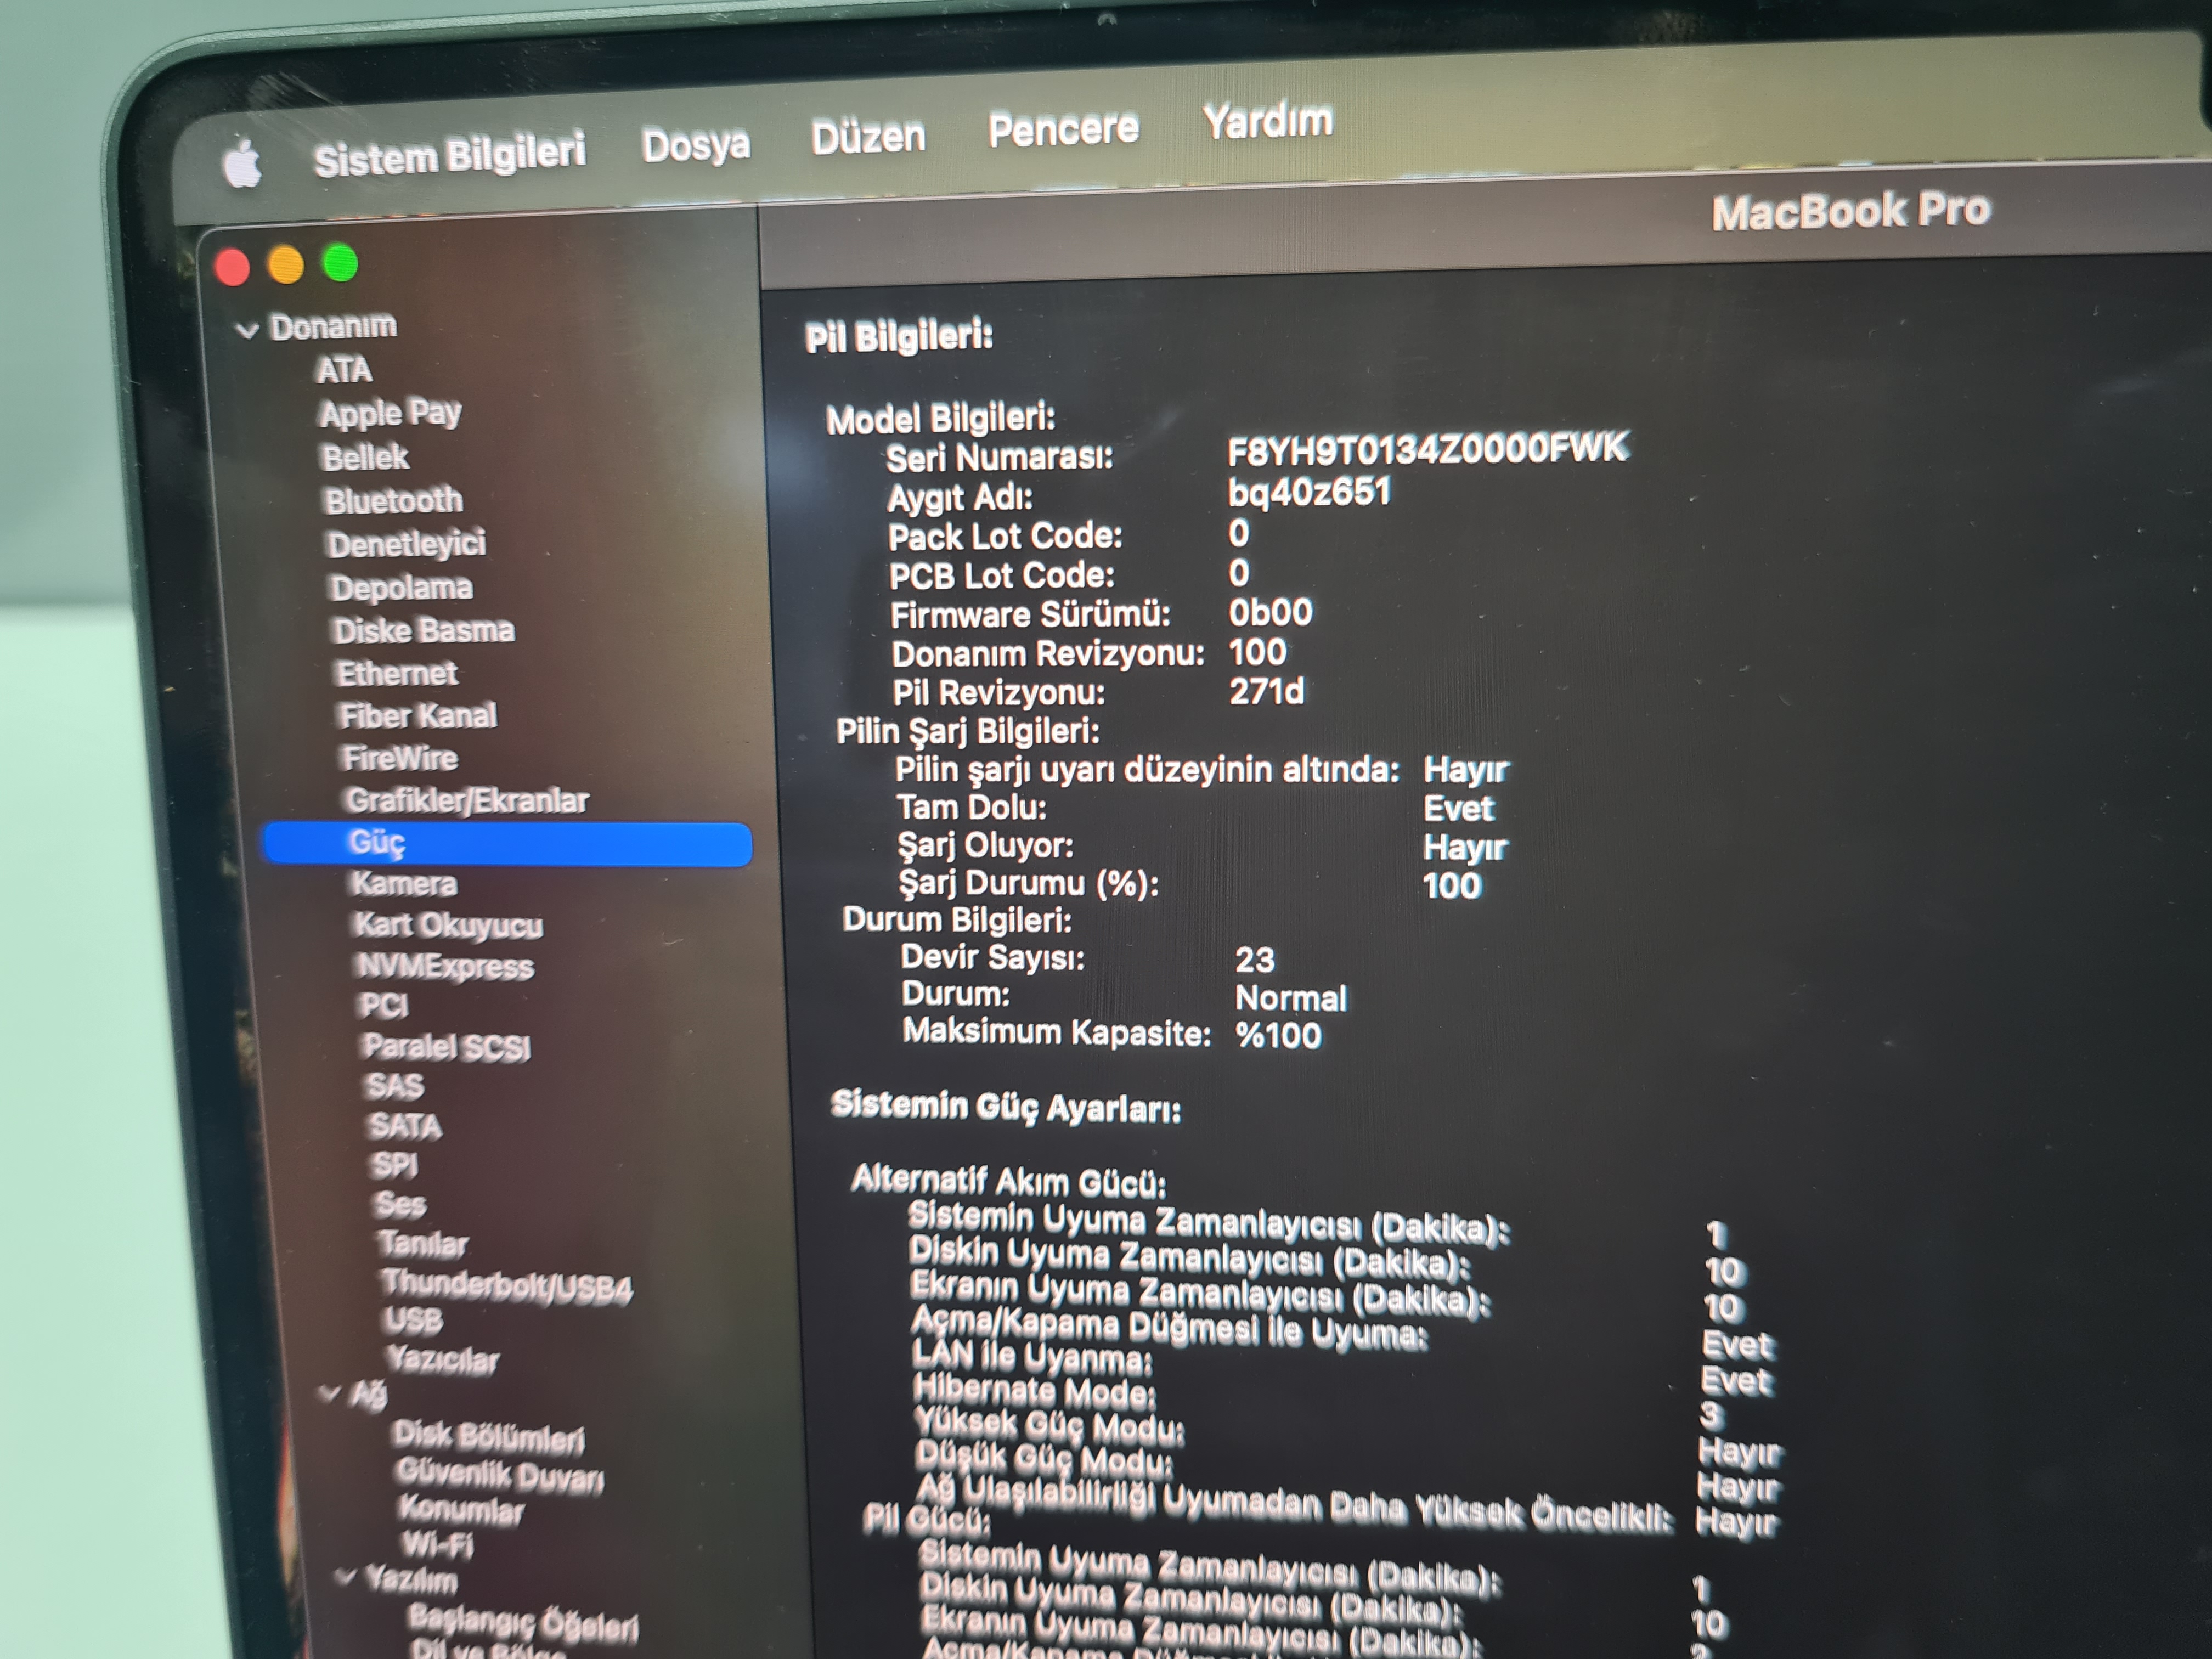
Task: Click Şarj Durumu (%) value 100
Action: 1451,885
